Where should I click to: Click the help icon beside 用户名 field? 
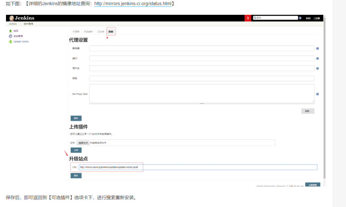(x=317, y=68)
